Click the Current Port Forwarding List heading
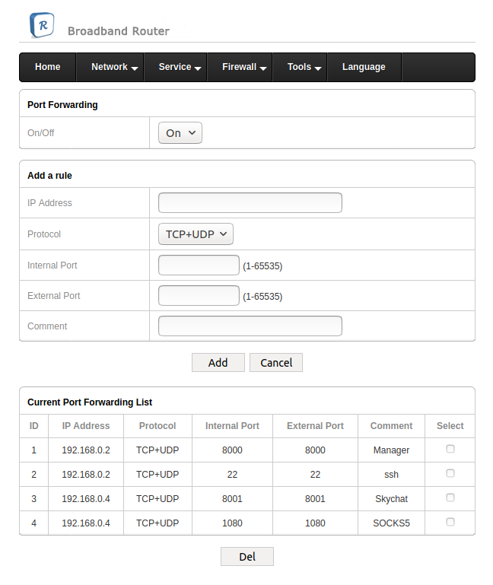 (x=90, y=402)
